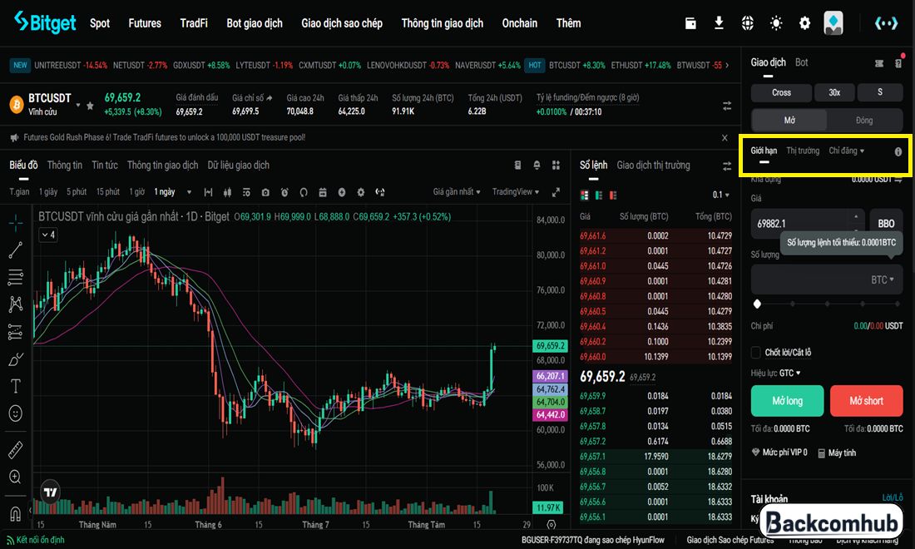Open the TradingView chart type dropdown
This screenshot has width=915, height=549.
tap(515, 192)
